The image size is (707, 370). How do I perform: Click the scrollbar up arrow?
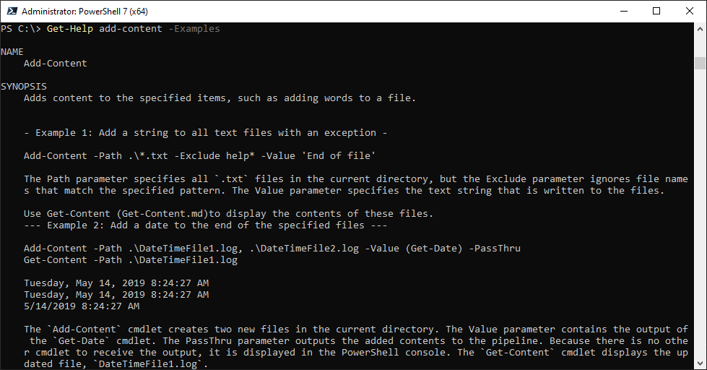[x=700, y=28]
